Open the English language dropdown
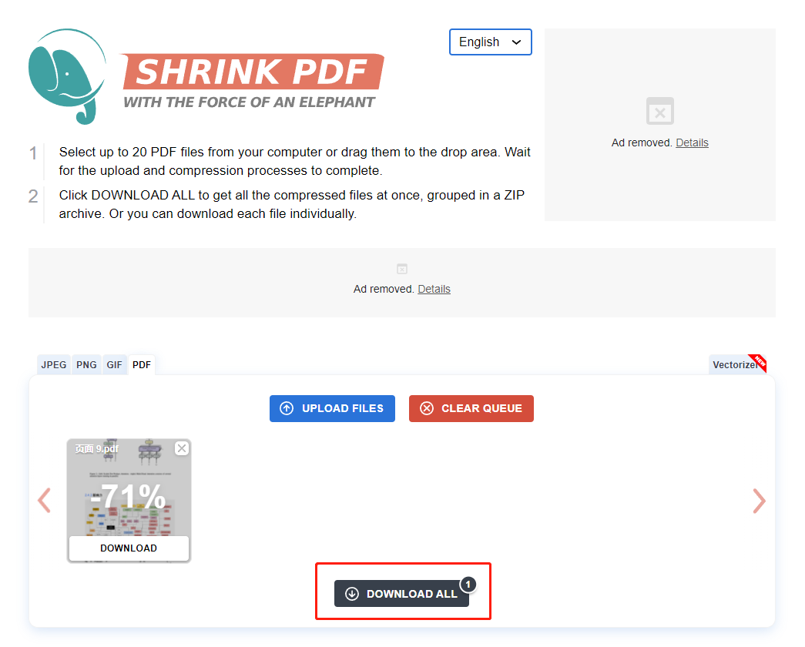 pos(490,42)
